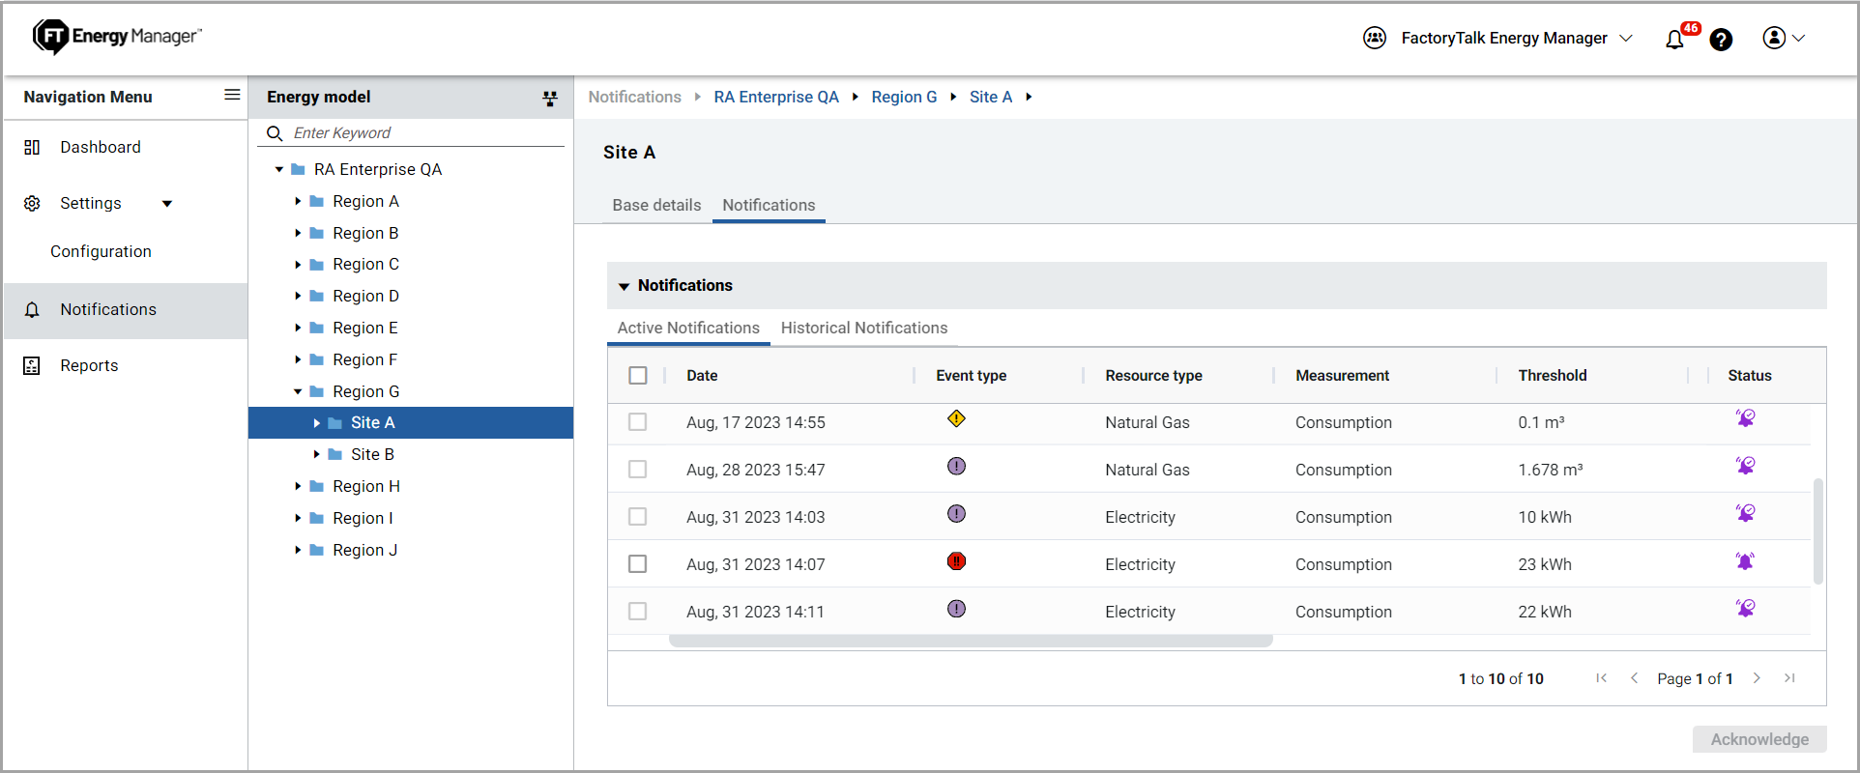Expand the Site B tree node arrow
This screenshot has height=773, width=1860.
pos(316,454)
